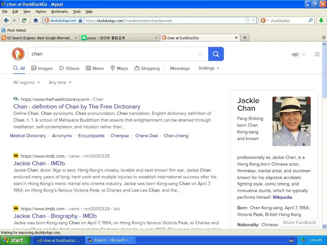Click Jackie Chan's photo thumbnail
Viewport: 327px width, 245px height.
click(x=291, y=121)
